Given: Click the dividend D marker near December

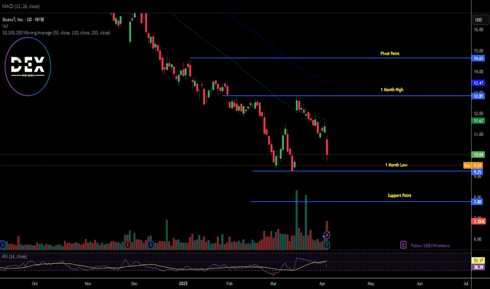Looking at the screenshot, I should [x=150, y=245].
